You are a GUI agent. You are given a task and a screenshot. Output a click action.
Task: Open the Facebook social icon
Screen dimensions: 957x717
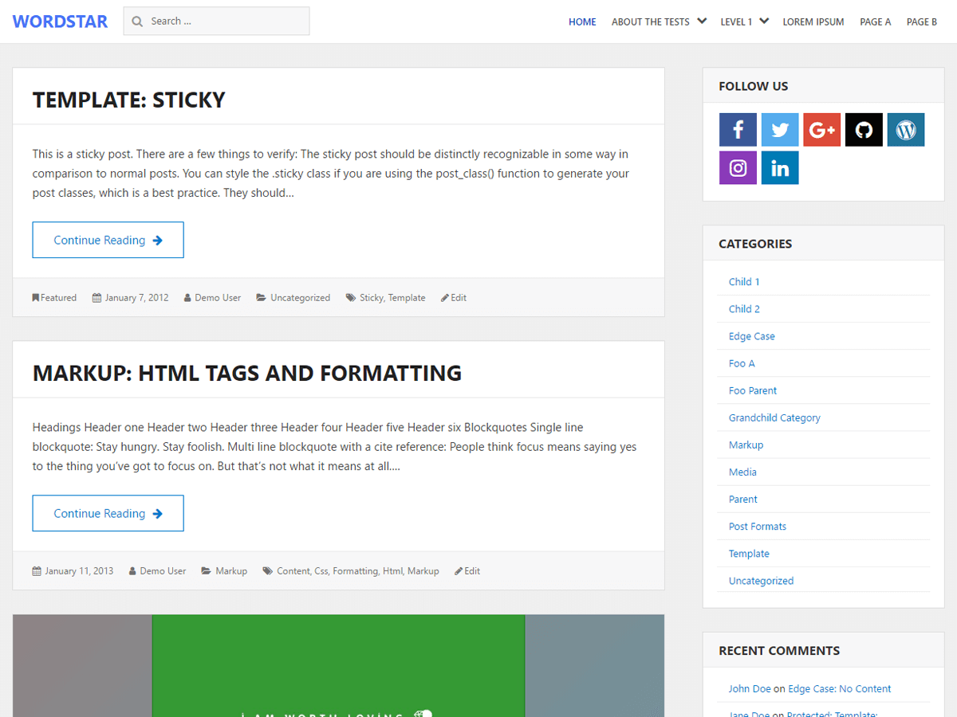pos(738,130)
